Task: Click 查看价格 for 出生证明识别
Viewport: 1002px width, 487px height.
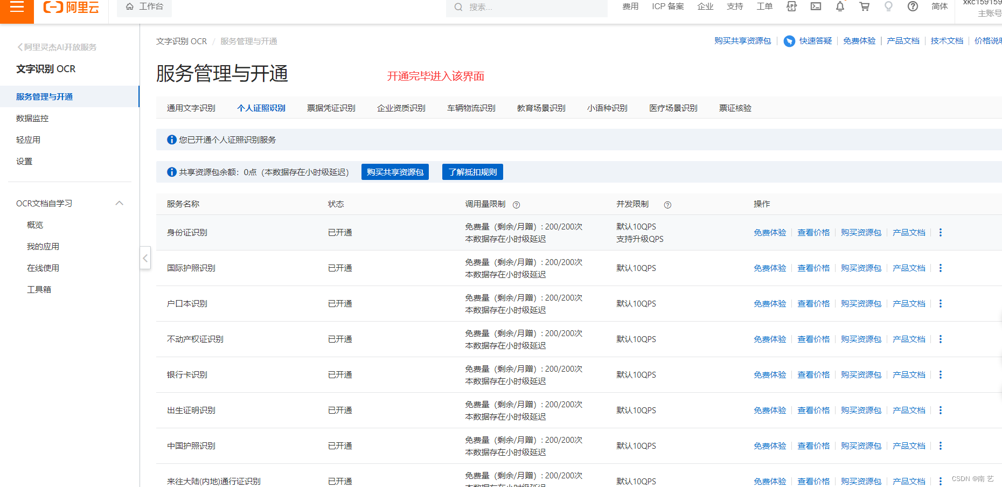Action: coord(813,410)
